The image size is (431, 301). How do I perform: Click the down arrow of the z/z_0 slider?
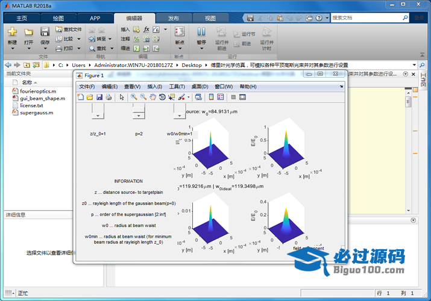(98, 116)
